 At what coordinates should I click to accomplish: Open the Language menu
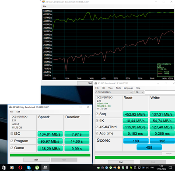pyautogui.click(x=128, y=88)
